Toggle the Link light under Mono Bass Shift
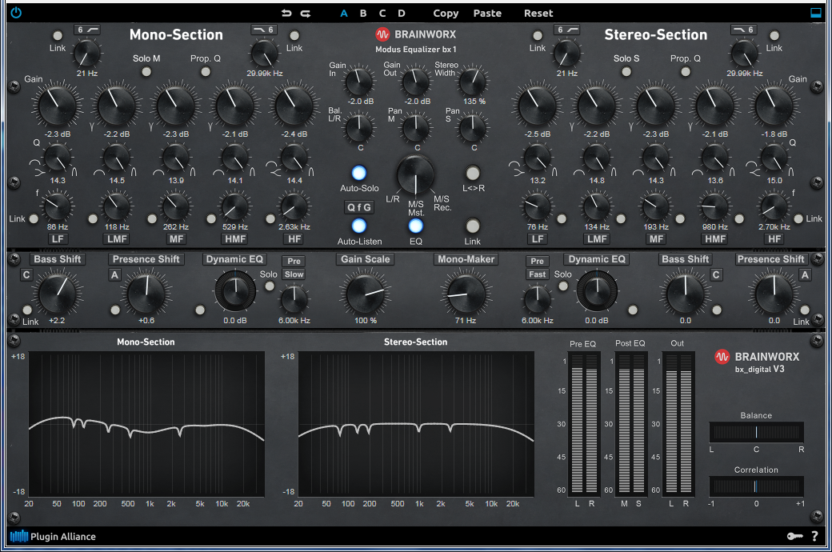 (x=27, y=310)
